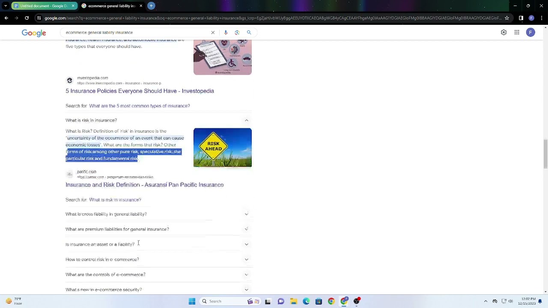Open Chrome icon on taskbar
Screen dimensions: 548x308
331,301
